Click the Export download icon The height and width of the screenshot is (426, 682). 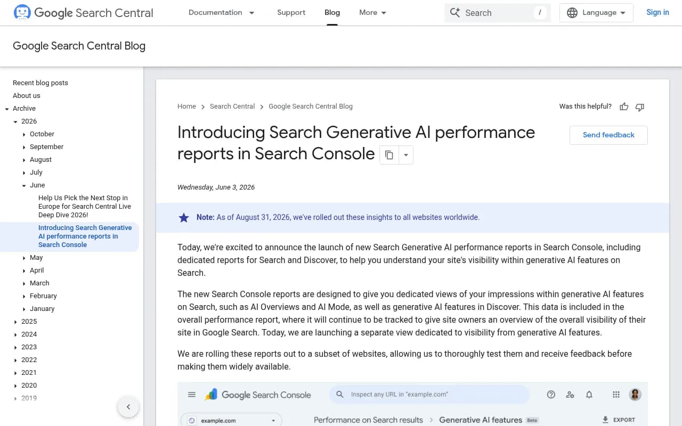[605, 420]
